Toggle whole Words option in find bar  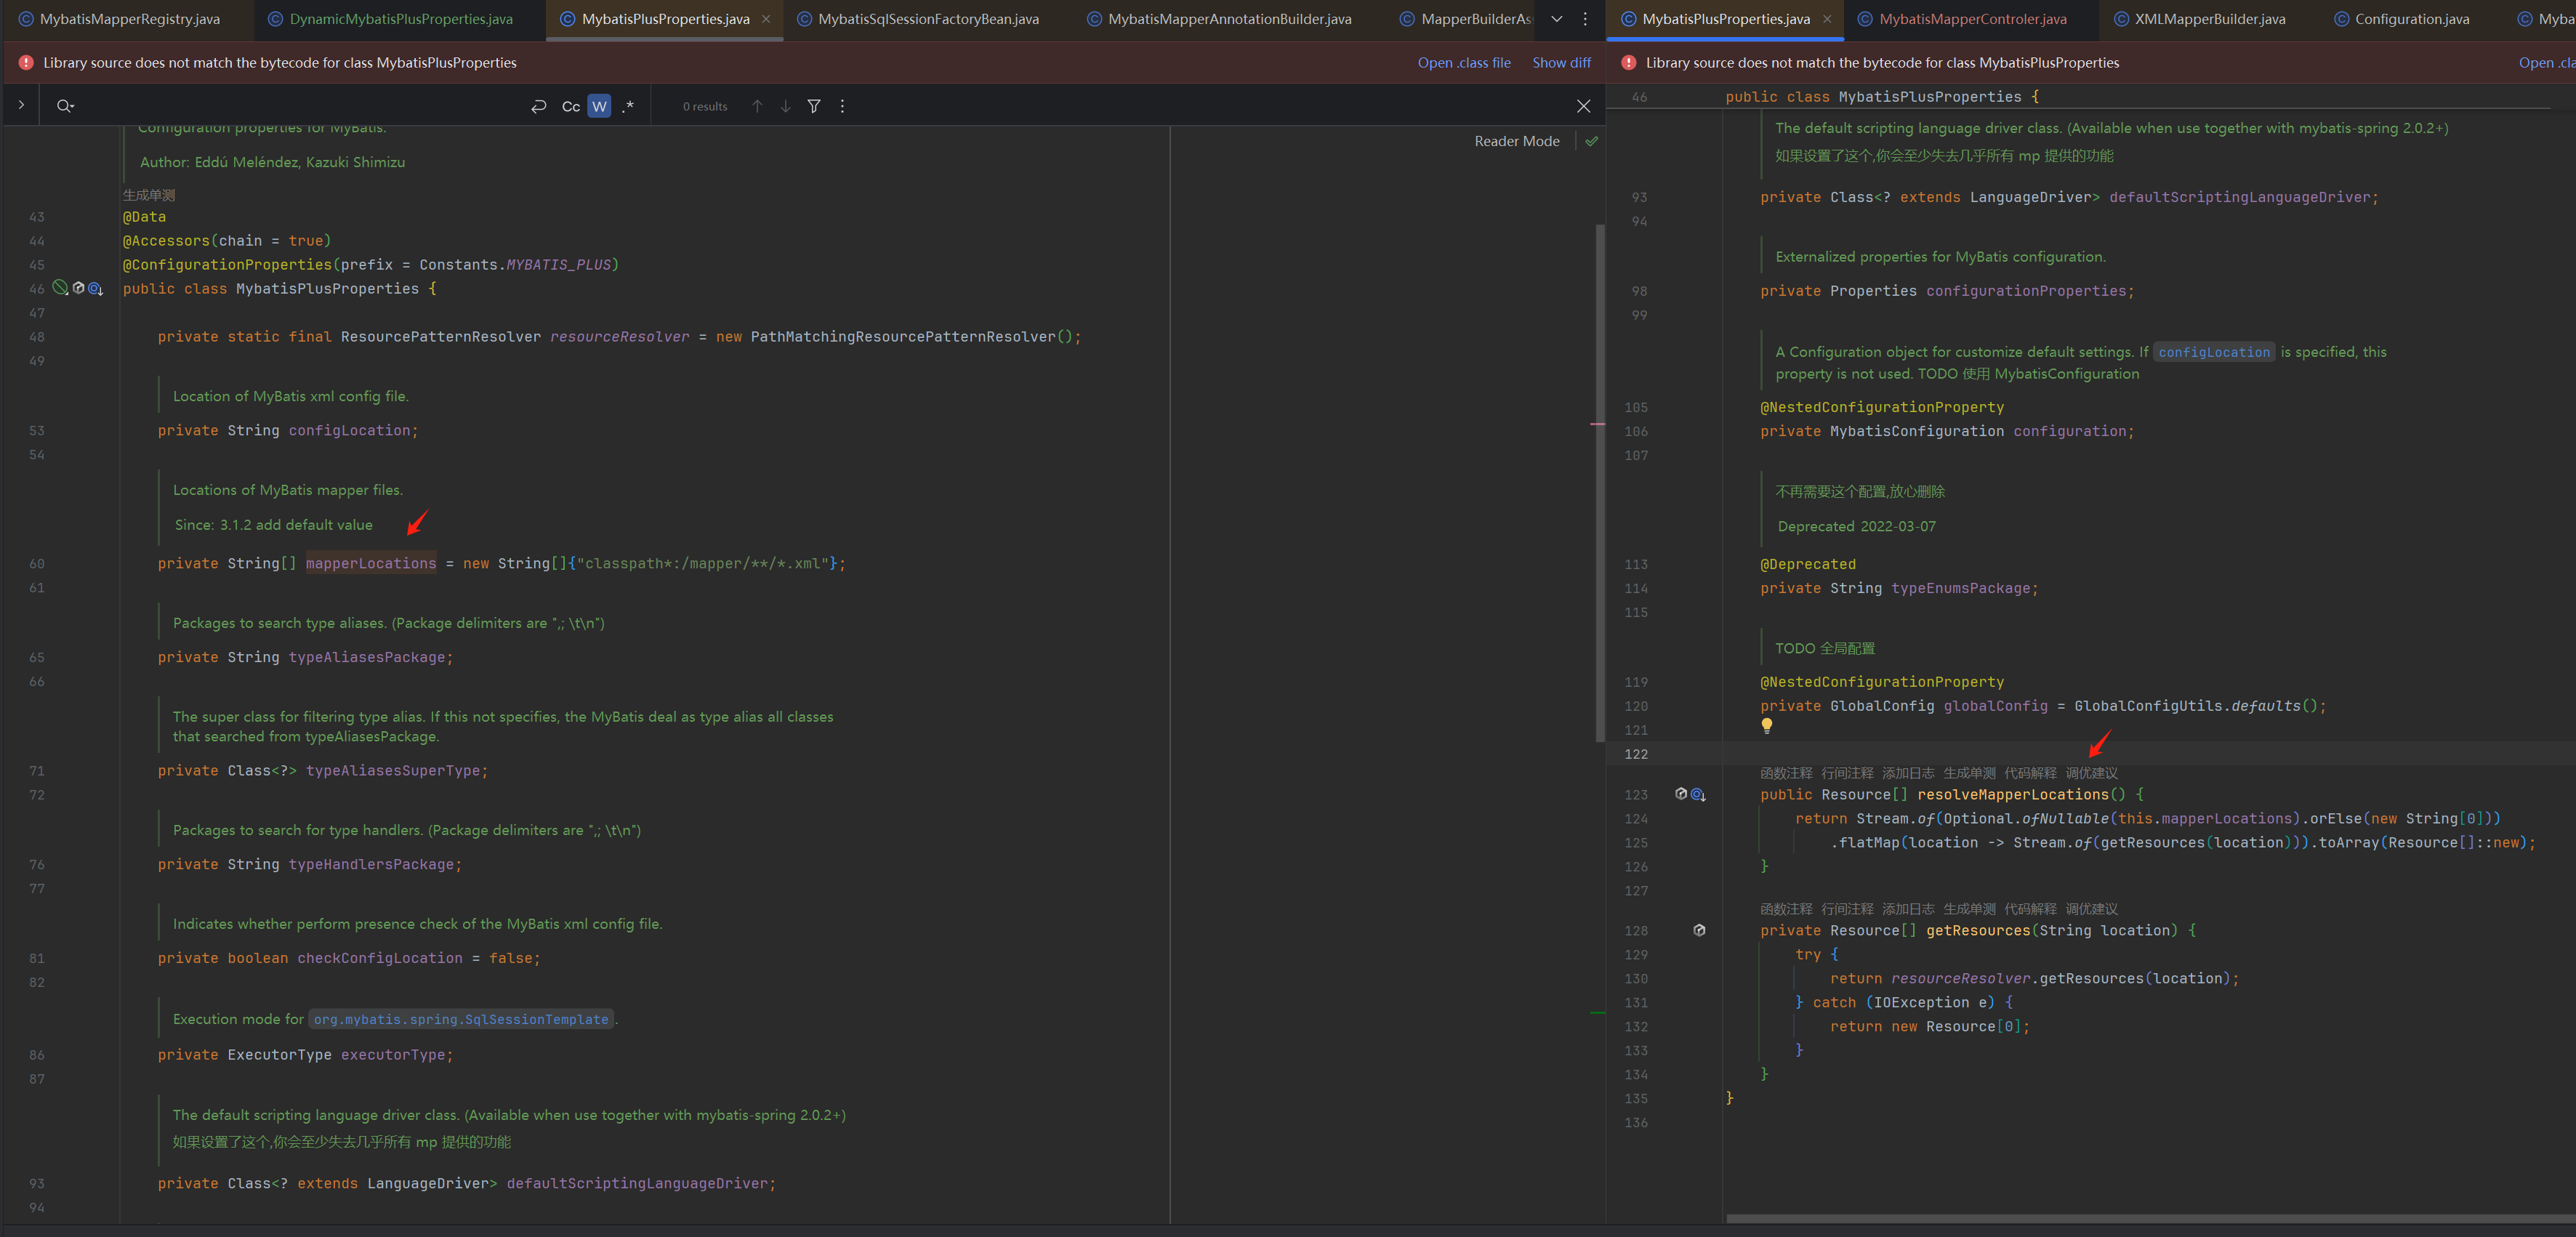point(599,106)
